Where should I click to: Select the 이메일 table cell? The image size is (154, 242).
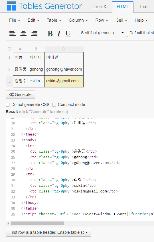pyautogui.click(x=64, y=58)
